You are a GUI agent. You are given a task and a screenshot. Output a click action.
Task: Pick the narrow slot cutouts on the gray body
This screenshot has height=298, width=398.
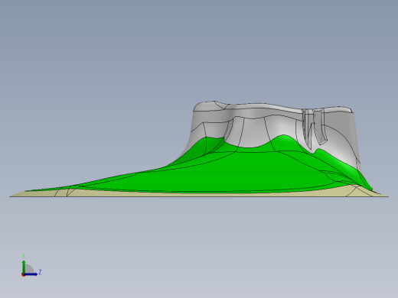315,128
